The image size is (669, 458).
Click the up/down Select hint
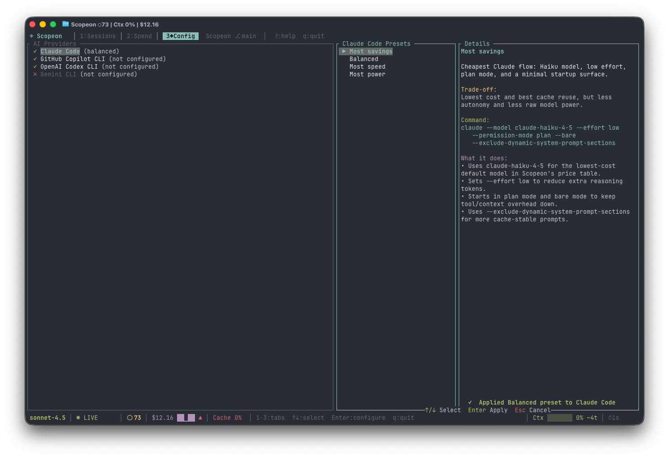443,410
